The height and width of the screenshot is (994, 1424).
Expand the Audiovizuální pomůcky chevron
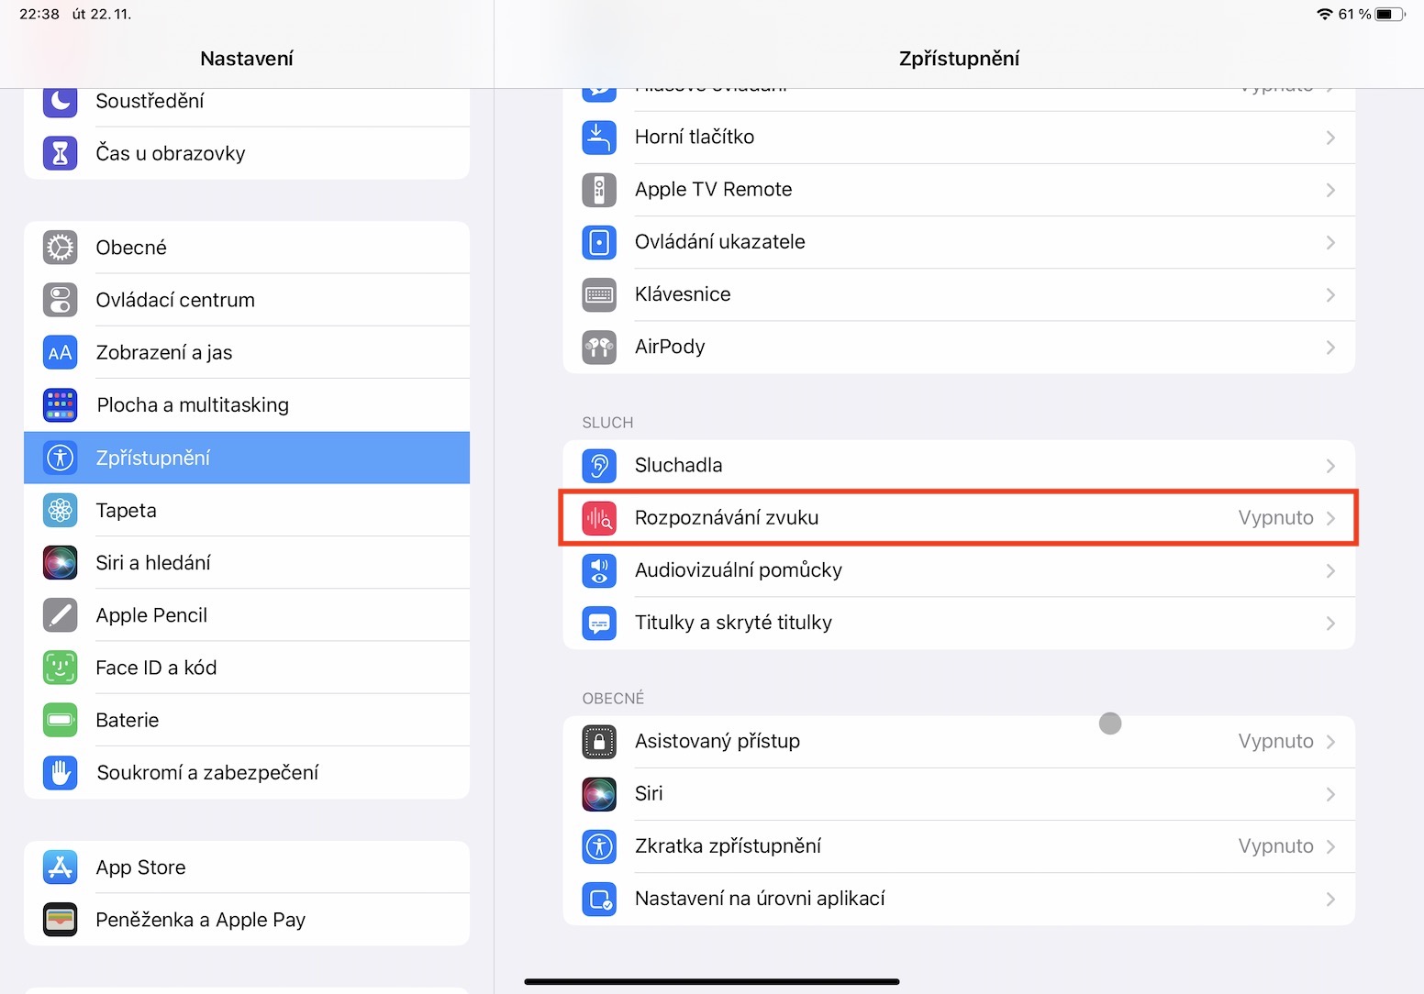[x=1329, y=571]
